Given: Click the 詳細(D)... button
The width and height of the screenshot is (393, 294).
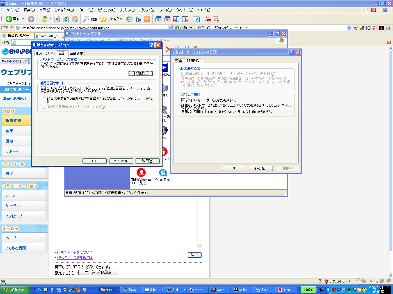Looking at the screenshot, I should click(x=140, y=73).
